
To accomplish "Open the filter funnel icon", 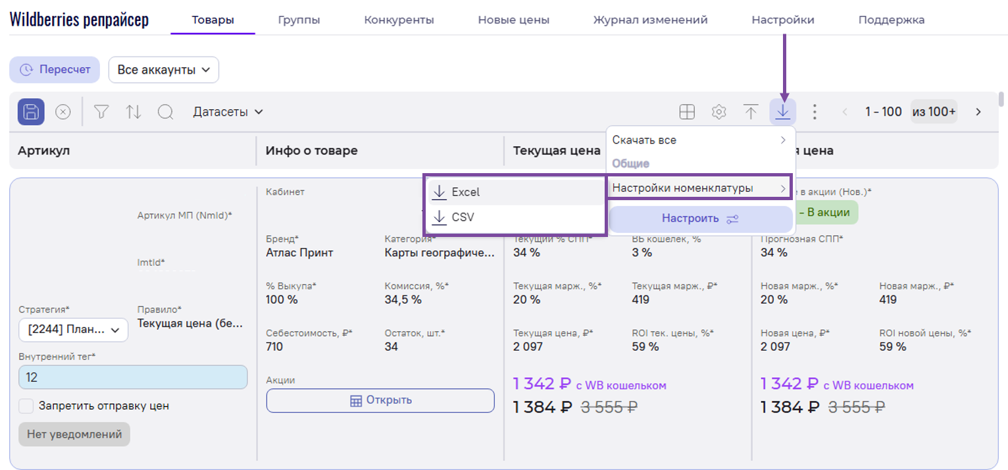I will (101, 112).
